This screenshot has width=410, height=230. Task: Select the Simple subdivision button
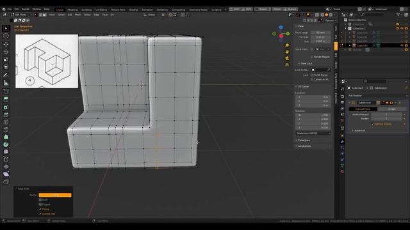[x=391, y=109]
